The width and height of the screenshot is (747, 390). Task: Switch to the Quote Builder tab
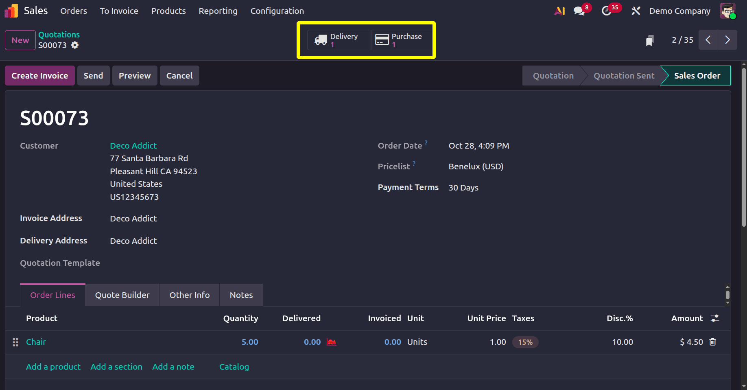click(x=122, y=295)
